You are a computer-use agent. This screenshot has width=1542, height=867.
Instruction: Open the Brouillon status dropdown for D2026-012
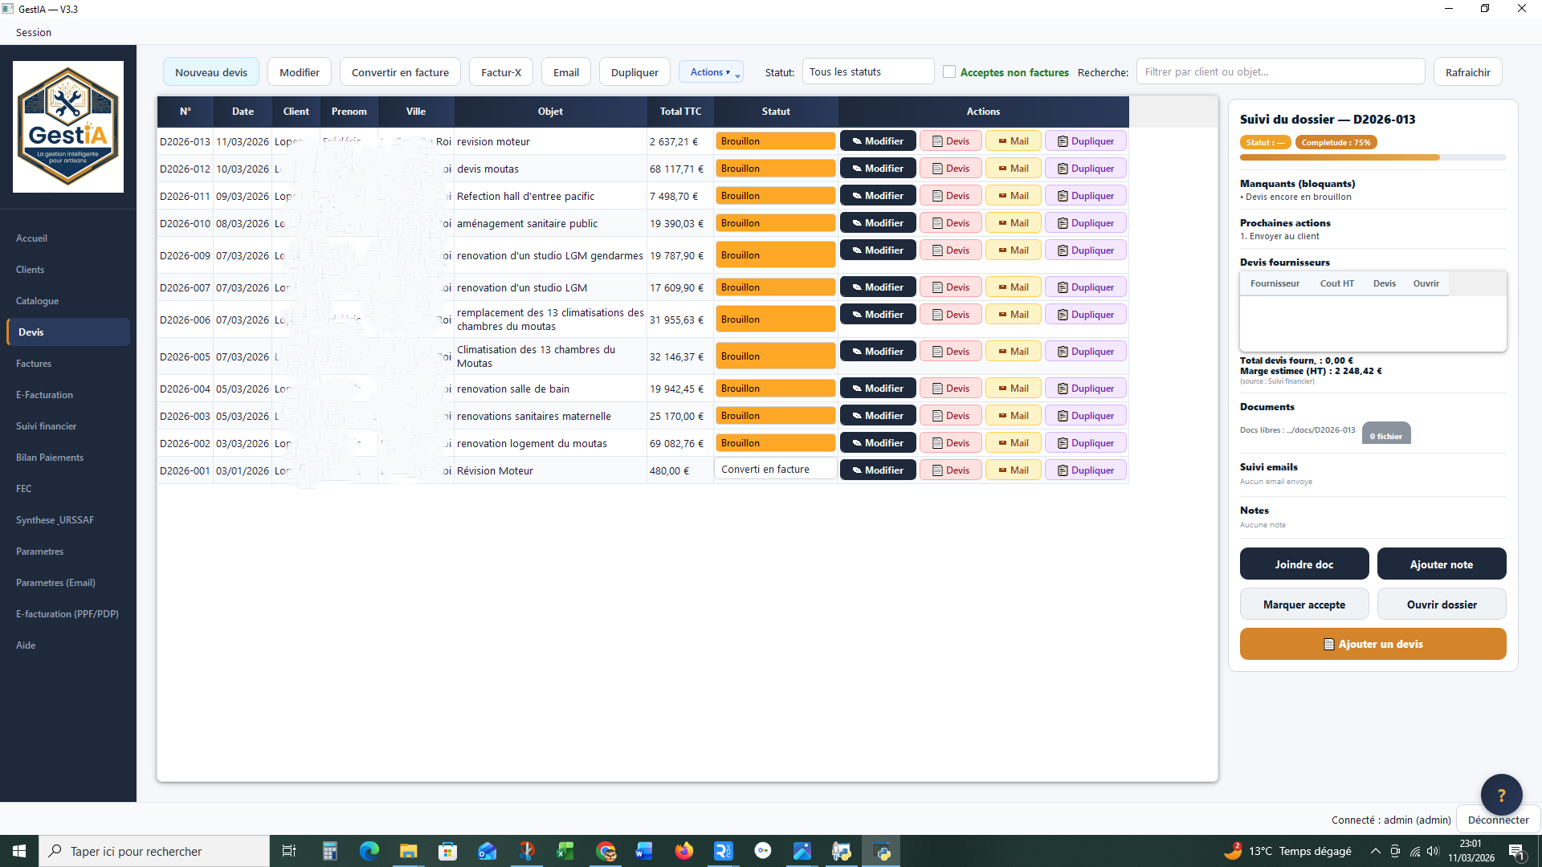[775, 169]
